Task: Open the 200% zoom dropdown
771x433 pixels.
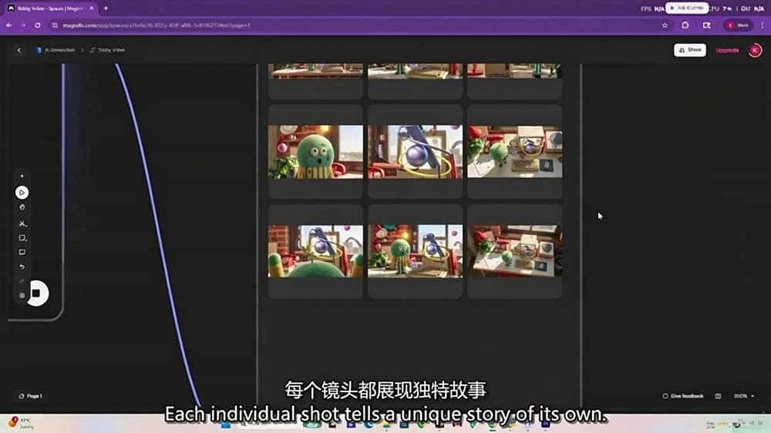Action: 744,396
